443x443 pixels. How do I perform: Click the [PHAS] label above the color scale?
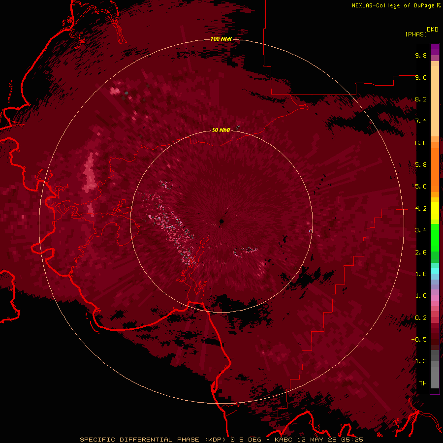[x=416, y=34]
